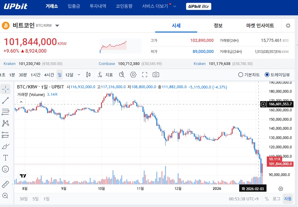The height and width of the screenshot is (207, 298).
Task: Set chart interval to 4시간
Action: coord(49,75)
